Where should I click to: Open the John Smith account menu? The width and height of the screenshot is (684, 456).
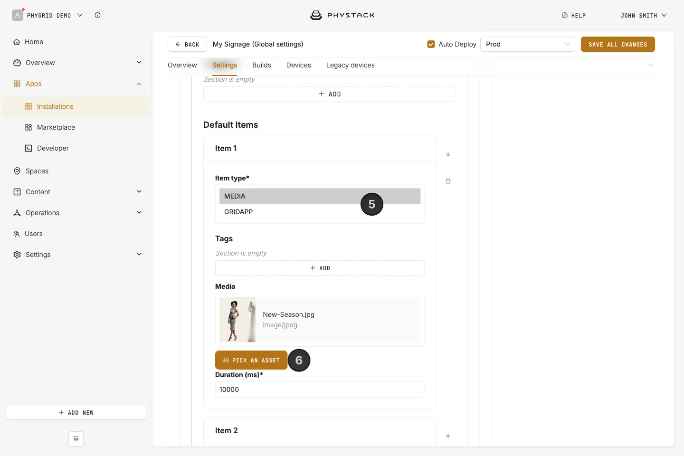tap(643, 15)
